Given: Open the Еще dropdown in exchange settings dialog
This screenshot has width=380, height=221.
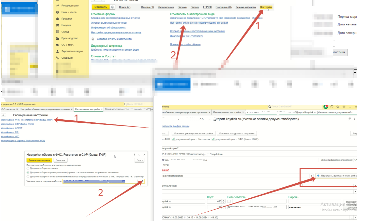Looking at the screenshot, I should [140, 160].
